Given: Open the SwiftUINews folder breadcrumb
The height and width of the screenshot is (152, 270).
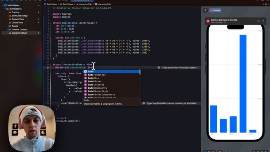Looking at the screenshot, I should coord(67,4).
